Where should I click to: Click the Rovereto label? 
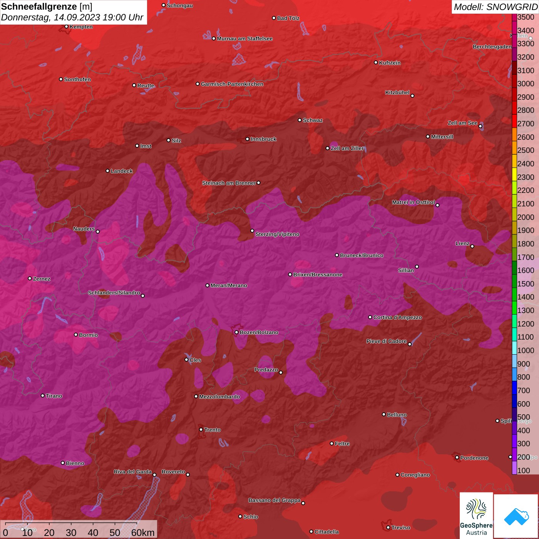pyautogui.click(x=173, y=472)
